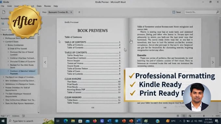
Task: Close the open document tab
Action: (x=71, y=12)
